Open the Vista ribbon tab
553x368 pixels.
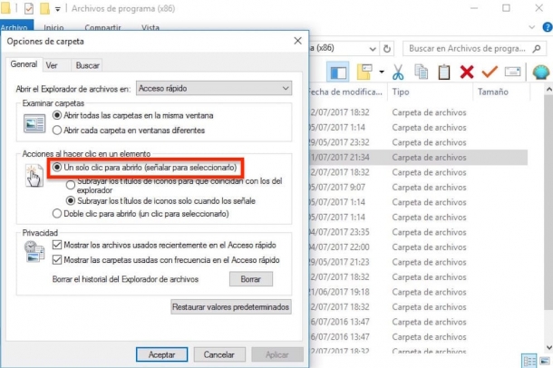[150, 27]
